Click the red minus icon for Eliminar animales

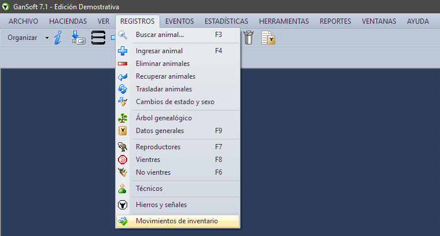pos(123,64)
